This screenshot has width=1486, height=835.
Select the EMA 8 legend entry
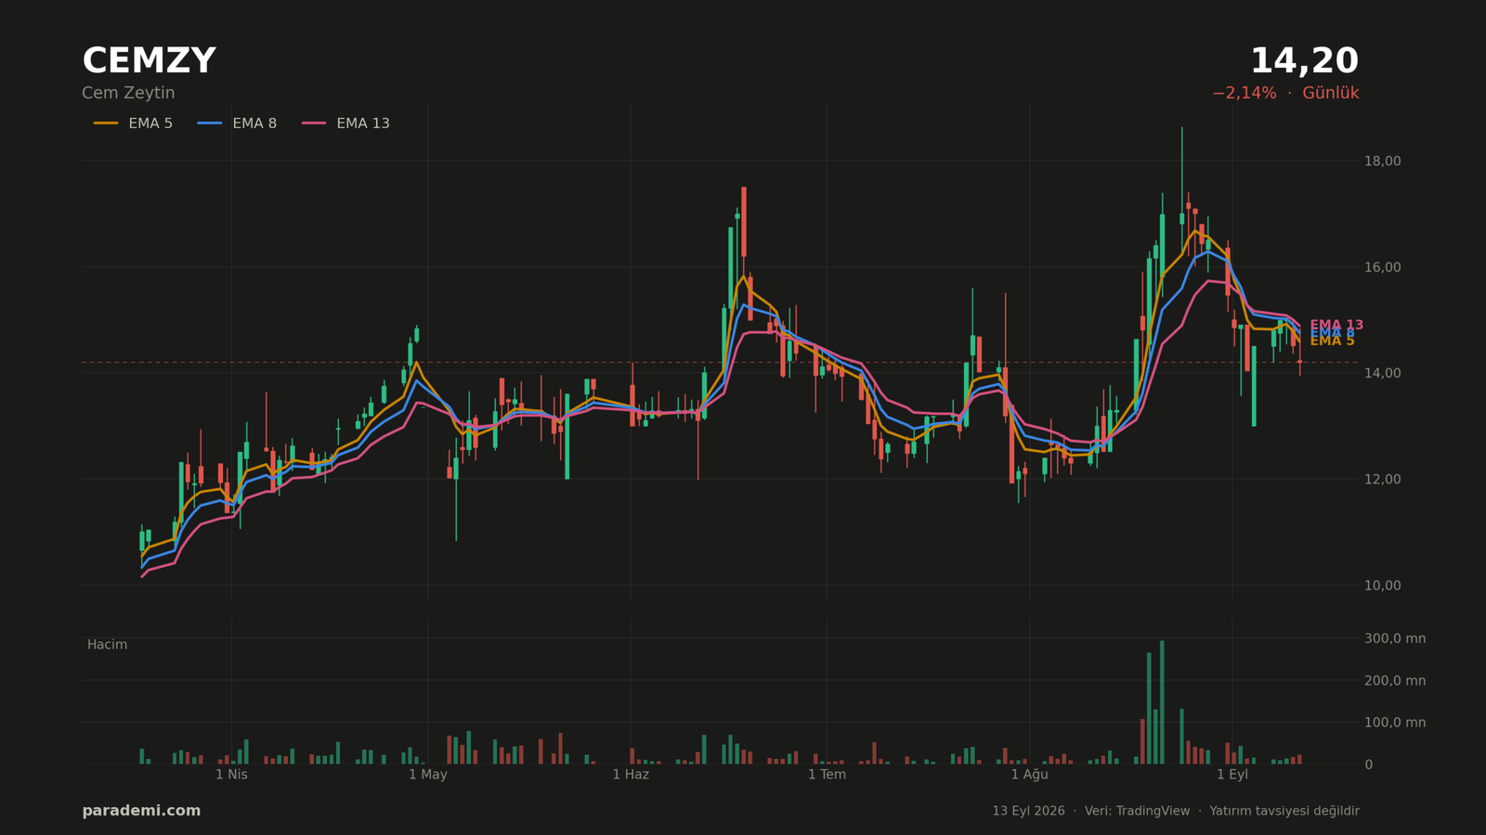237,123
